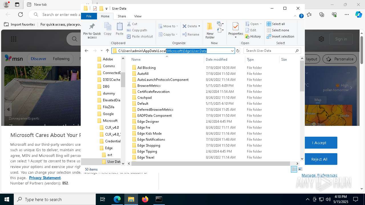Open Windows Start menu
Screen dimensions: 365x205
[x=7, y=199]
